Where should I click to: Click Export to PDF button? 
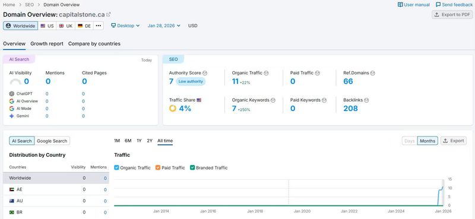[452, 14]
